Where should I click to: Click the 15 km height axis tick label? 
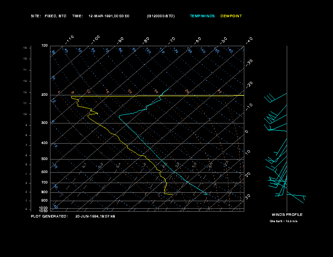[25, 59]
